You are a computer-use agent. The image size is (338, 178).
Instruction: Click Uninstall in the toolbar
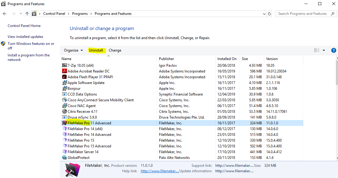coord(96,50)
